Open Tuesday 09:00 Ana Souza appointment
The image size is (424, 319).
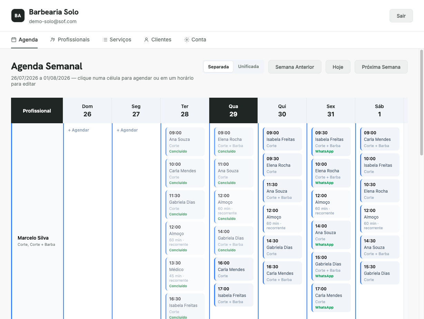click(185, 142)
